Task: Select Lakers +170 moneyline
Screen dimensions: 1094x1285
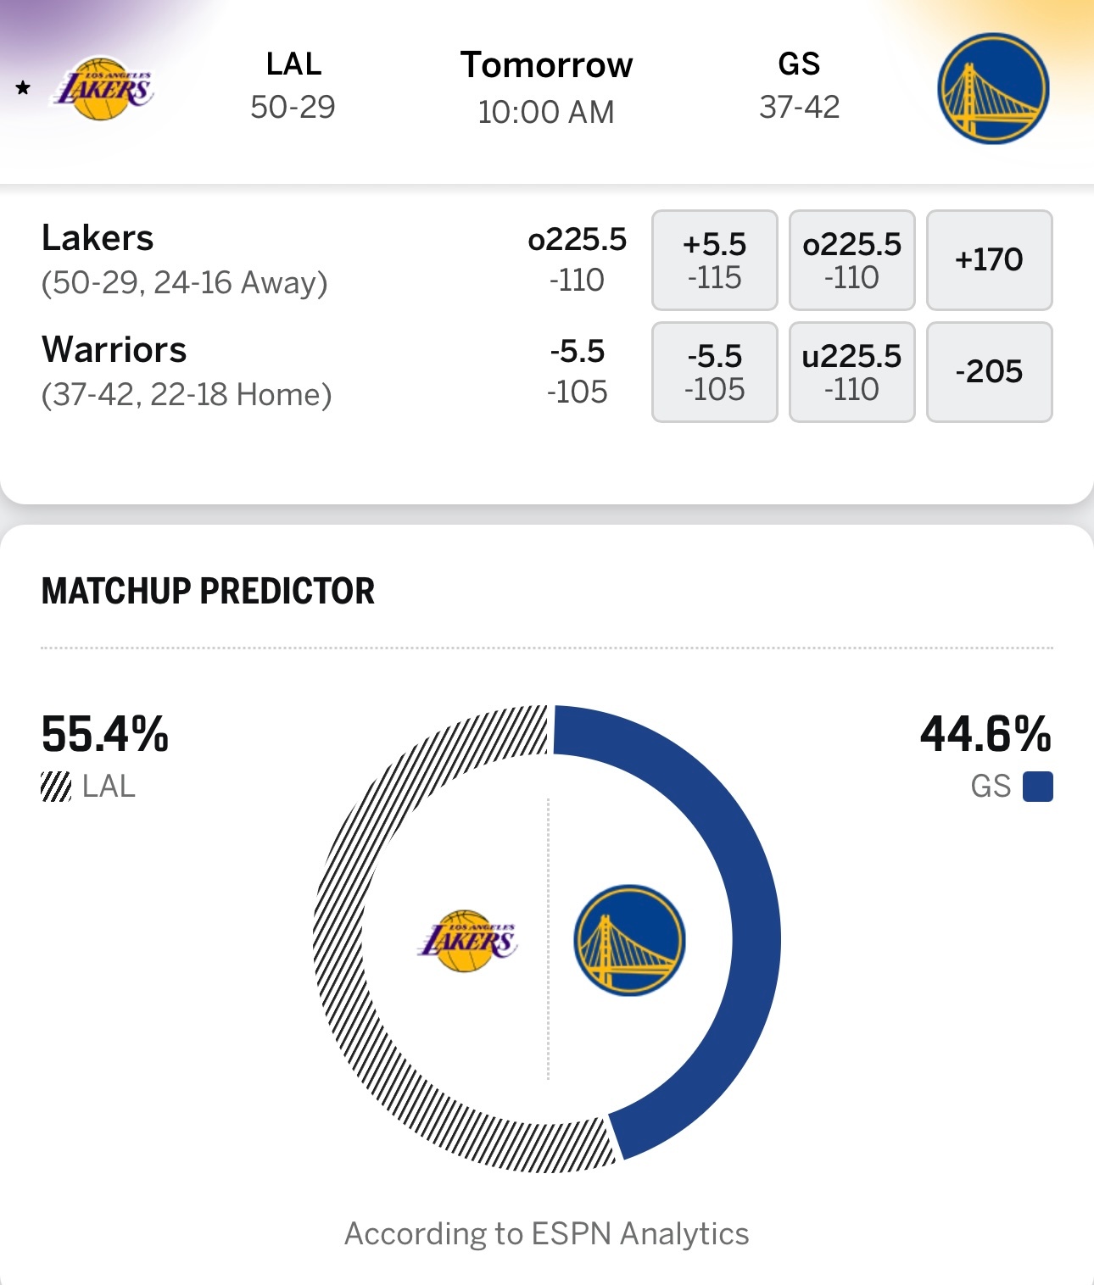Action: [x=989, y=260]
